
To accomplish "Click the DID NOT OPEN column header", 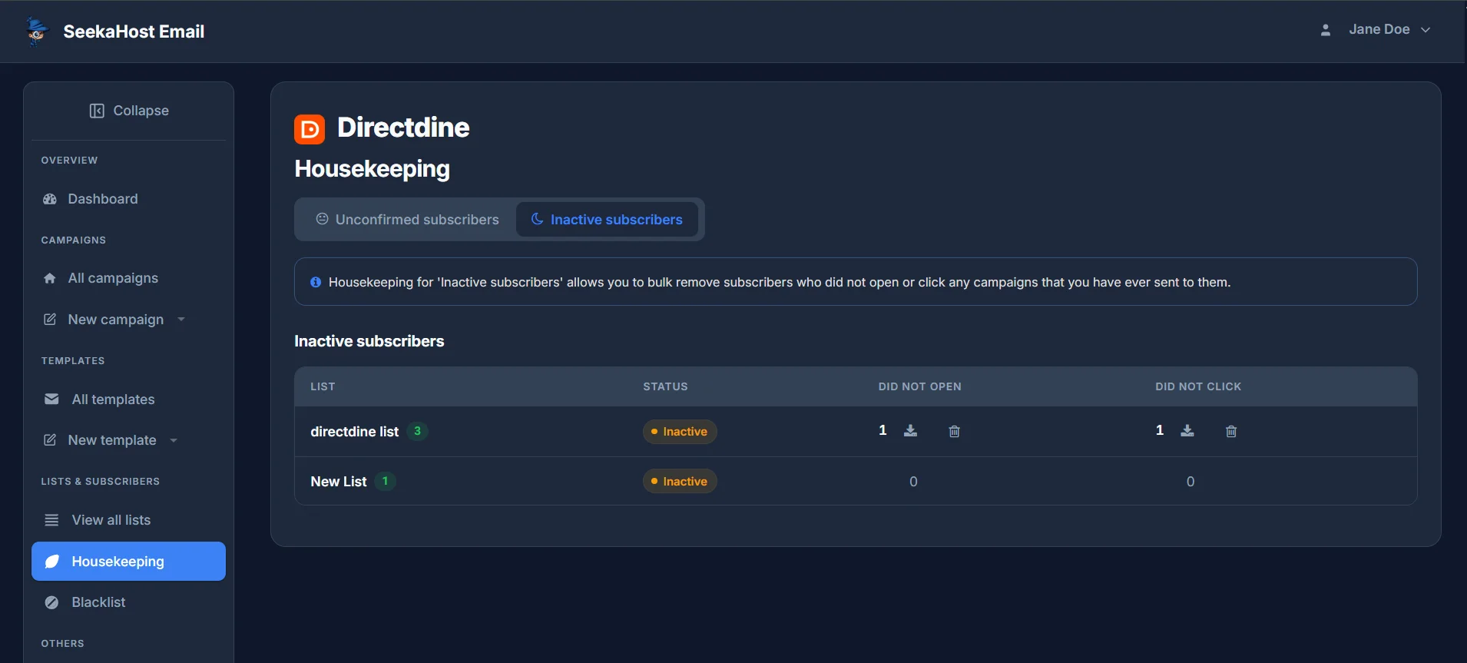I will (x=920, y=386).
